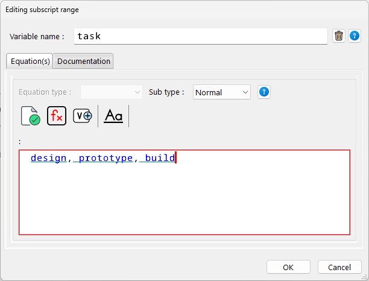Viewport: 369px width, 281px height.
Task: Check equation syntax with the green checkmark icon
Action: click(x=30, y=116)
